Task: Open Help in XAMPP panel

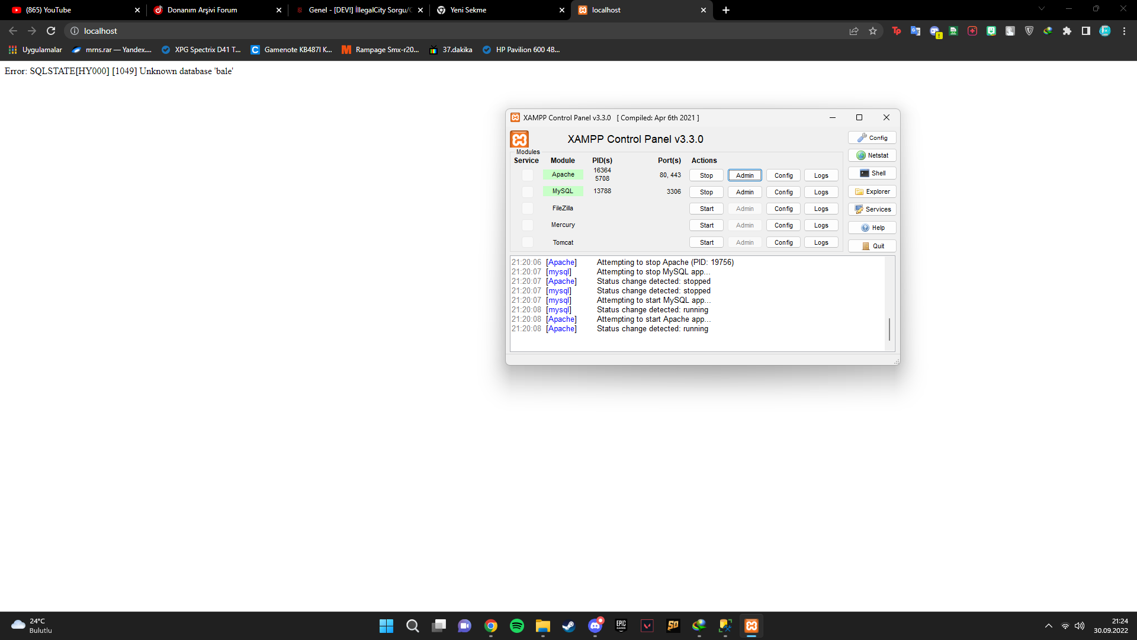Action: pyautogui.click(x=872, y=228)
